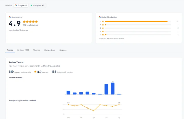Click the Google logo beside Rating Distribution
184x119 pixels.
[x=100, y=17]
